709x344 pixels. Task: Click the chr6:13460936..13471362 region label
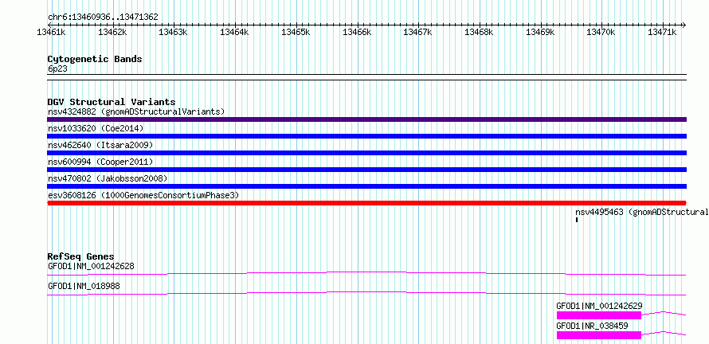click(x=103, y=18)
